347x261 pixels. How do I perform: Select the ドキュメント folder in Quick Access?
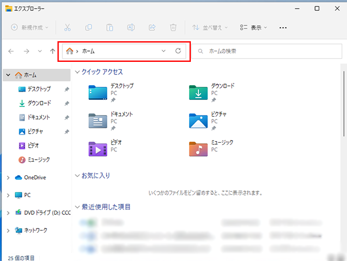(x=111, y=121)
